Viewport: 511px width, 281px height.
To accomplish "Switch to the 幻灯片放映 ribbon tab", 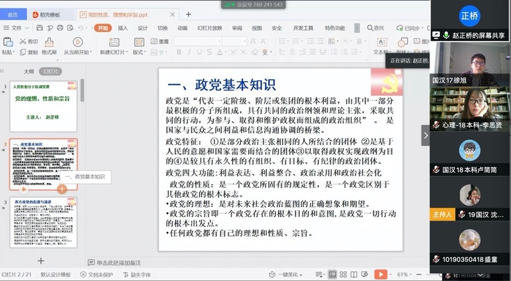I will 210,28.
